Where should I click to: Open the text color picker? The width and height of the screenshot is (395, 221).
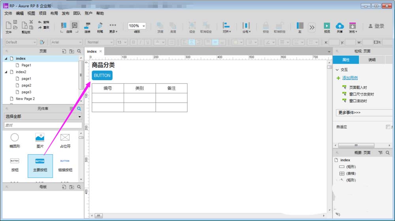pyautogui.click(x=160, y=42)
